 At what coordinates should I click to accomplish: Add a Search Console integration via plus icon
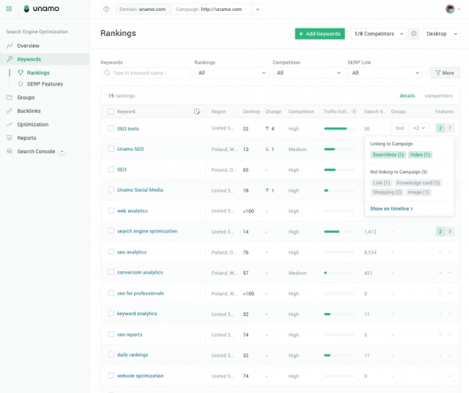[x=62, y=152]
